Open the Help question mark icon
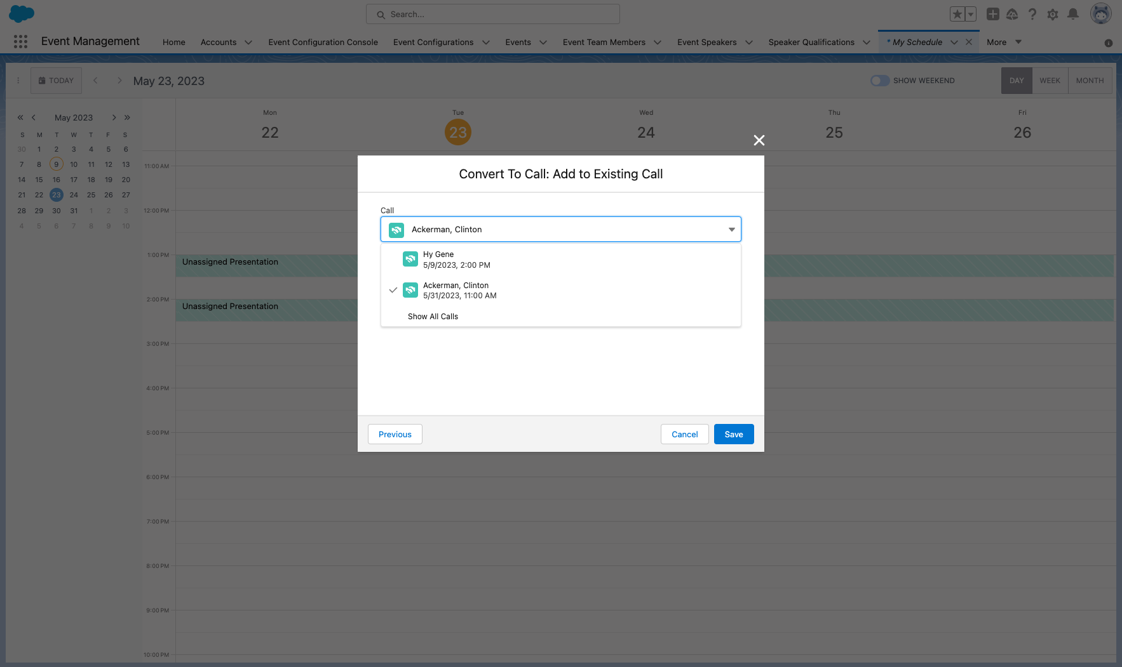 point(1032,14)
